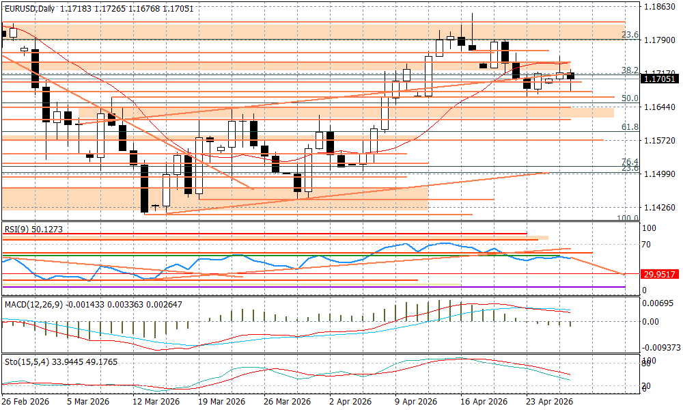The height and width of the screenshot is (410, 683).
Task: Click the 9 Apr 2026 date marker
Action: [417, 402]
